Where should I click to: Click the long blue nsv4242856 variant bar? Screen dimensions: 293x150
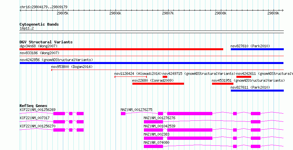[x=151, y=63]
